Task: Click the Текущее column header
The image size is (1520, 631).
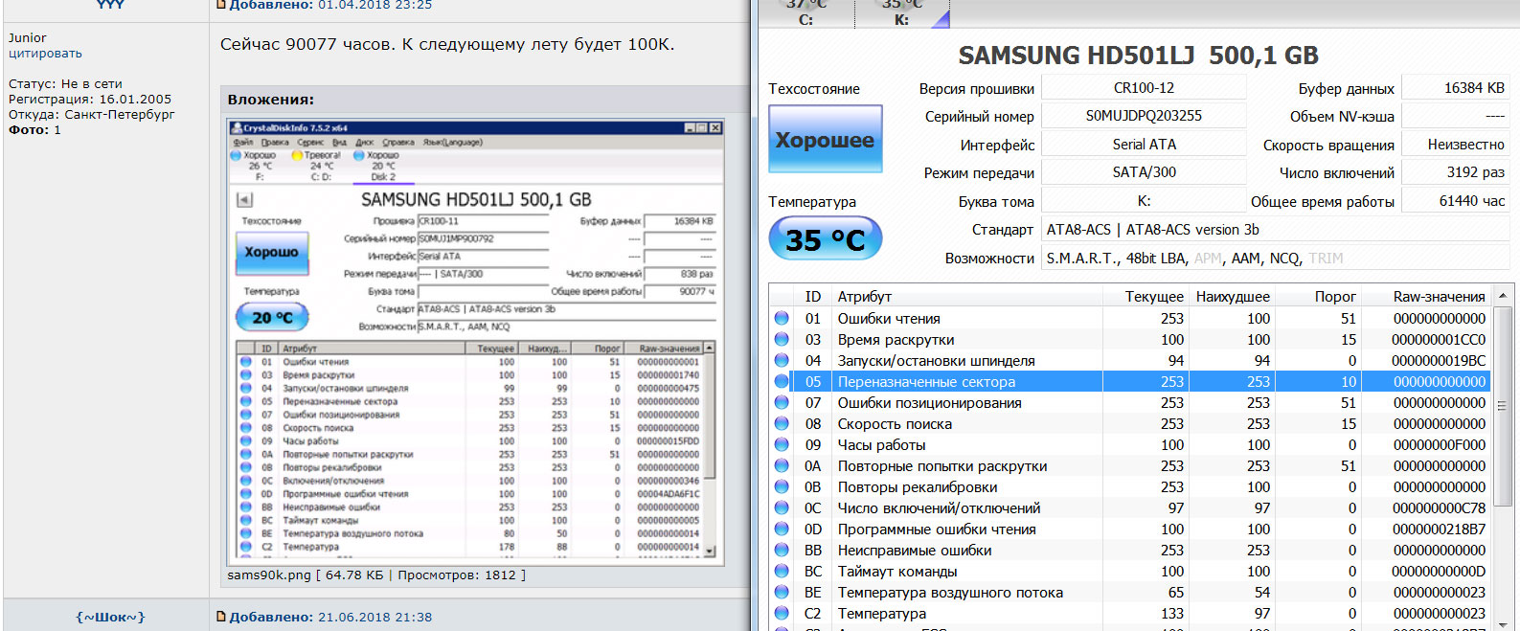Action: coord(1146,297)
